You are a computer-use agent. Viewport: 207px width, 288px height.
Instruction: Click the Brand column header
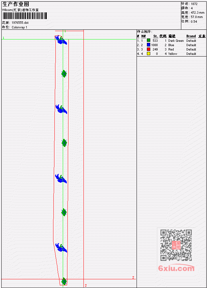pos(191,36)
